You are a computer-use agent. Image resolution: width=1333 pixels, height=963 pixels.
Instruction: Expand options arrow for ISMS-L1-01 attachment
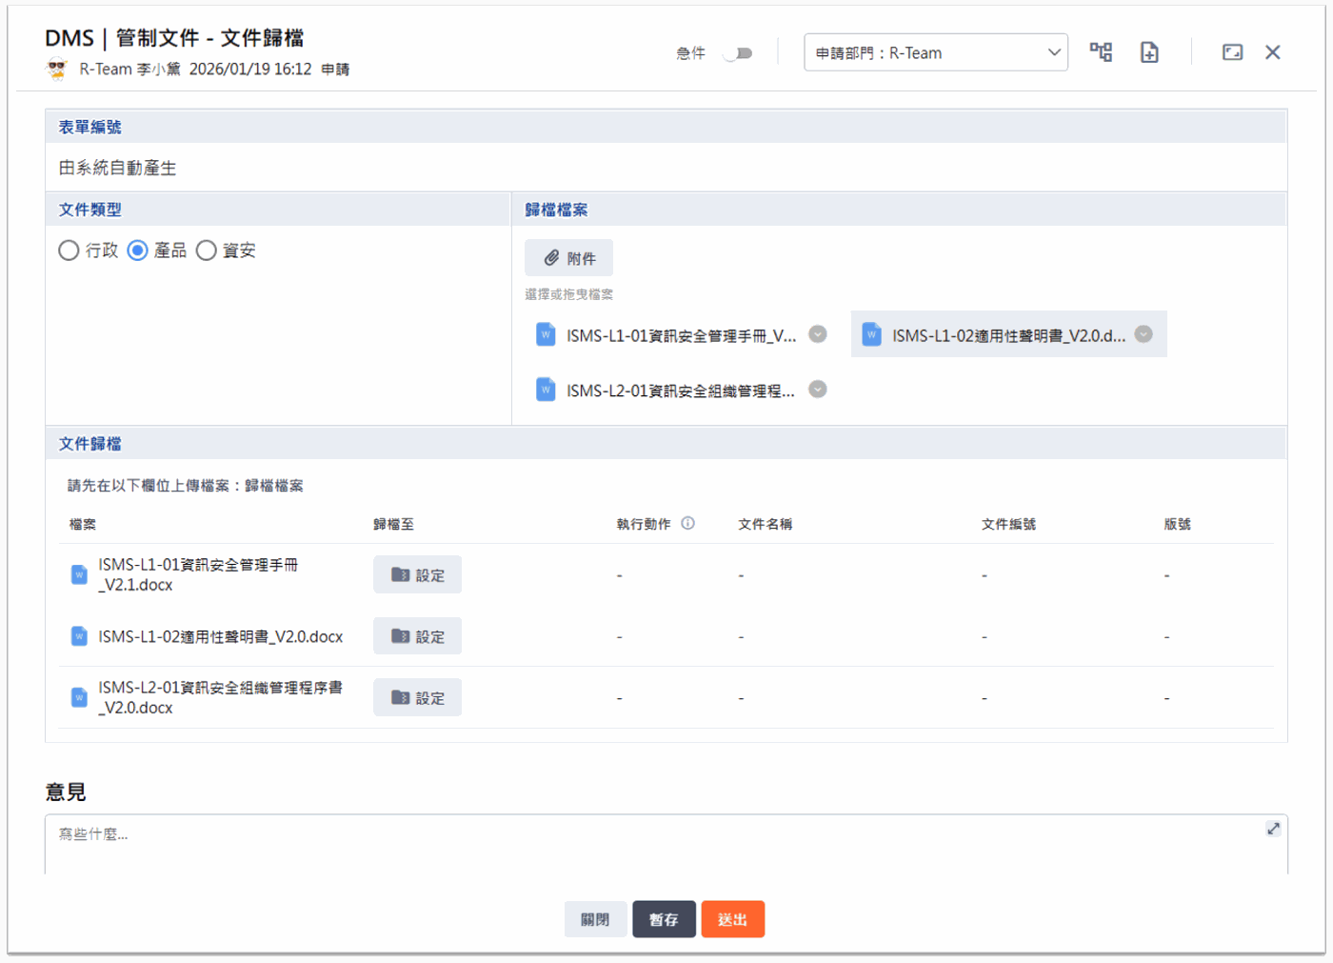click(818, 334)
